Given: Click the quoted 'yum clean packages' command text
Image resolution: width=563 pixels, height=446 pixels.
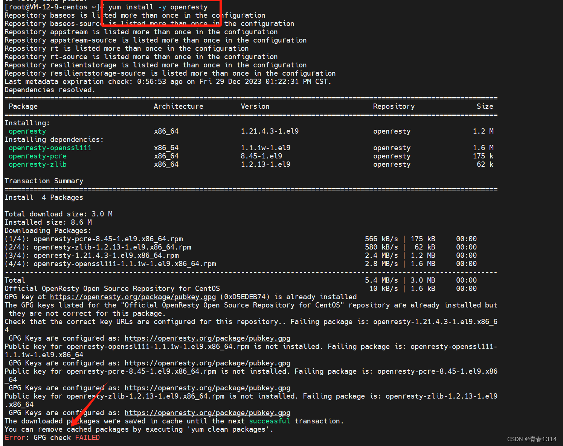Looking at the screenshot, I should point(228,429).
